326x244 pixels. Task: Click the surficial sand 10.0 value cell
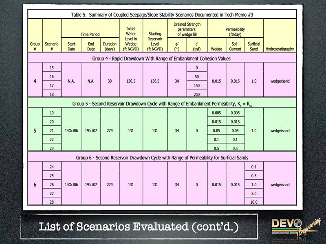click(254, 202)
